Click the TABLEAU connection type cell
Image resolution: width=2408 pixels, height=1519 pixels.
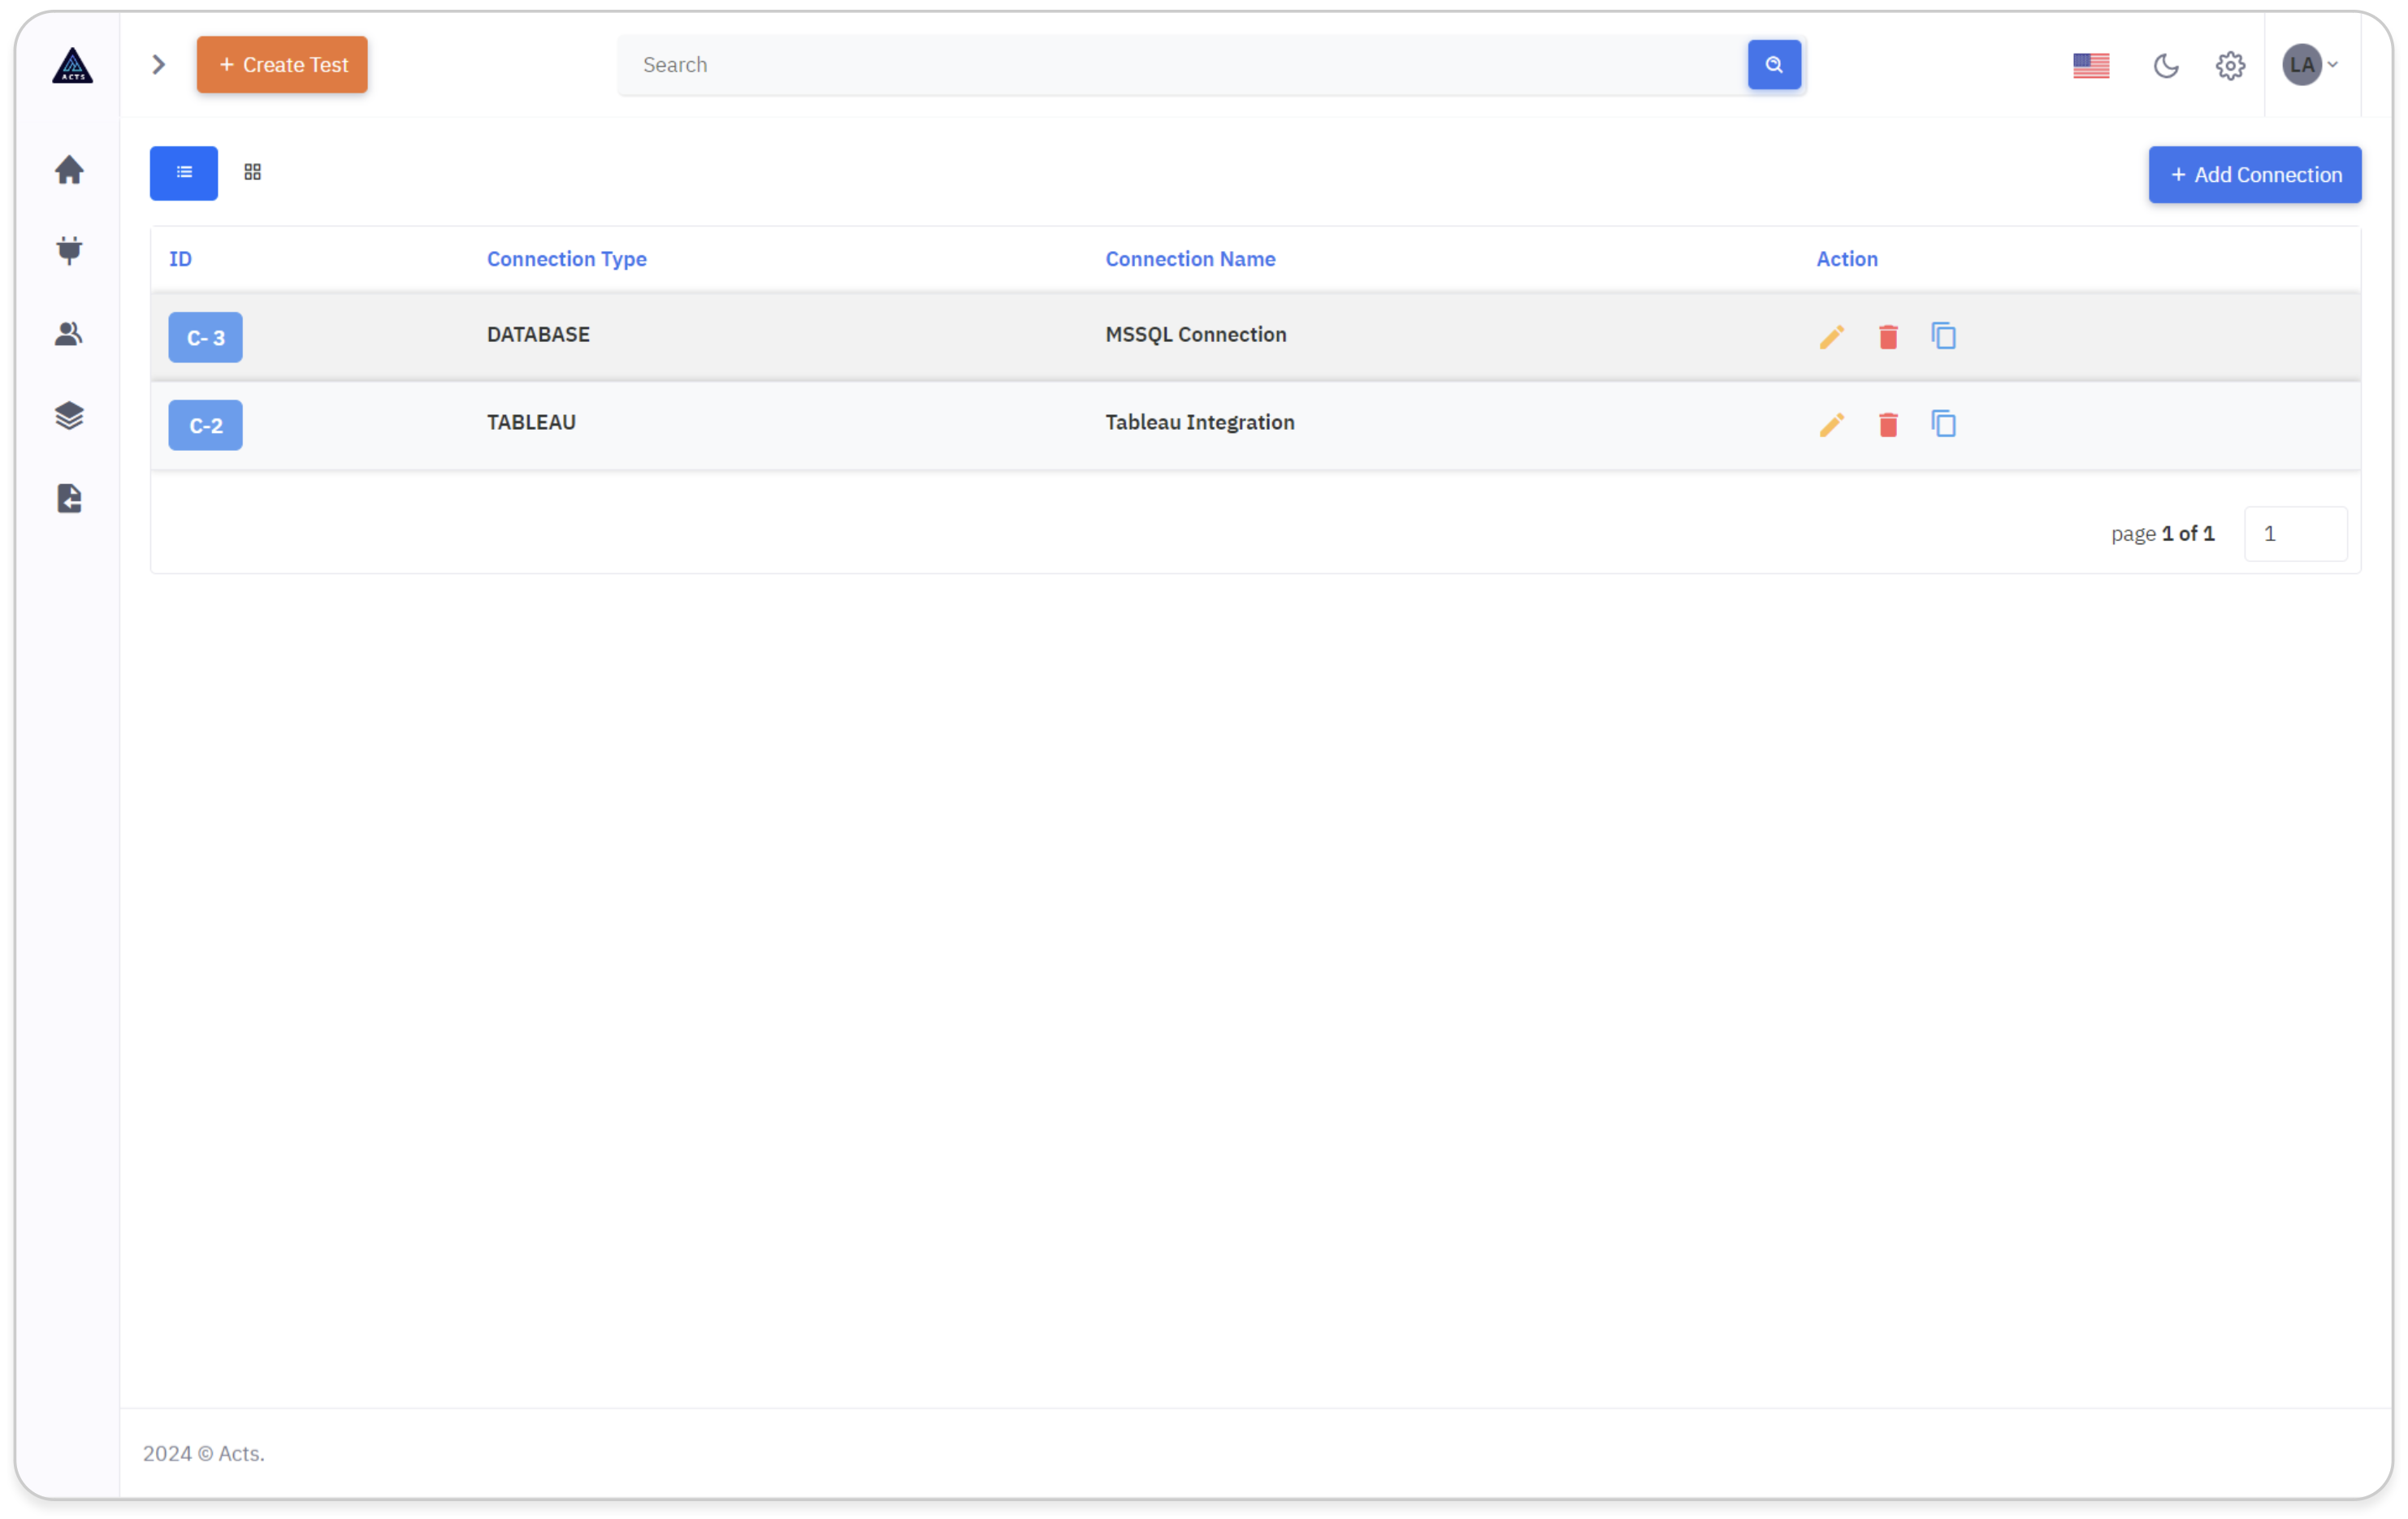(x=531, y=423)
